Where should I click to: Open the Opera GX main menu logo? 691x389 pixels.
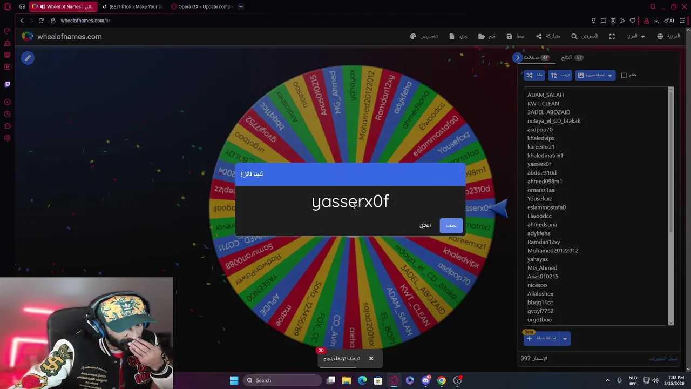(x=8, y=7)
